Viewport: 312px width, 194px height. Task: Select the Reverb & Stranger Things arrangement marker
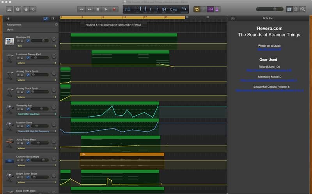tap(113, 25)
